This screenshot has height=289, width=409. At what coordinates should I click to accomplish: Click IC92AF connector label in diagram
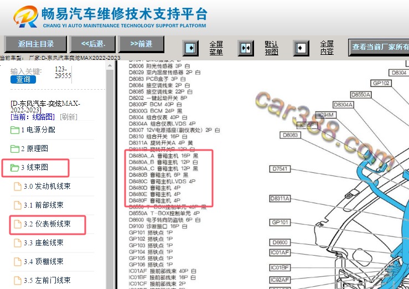(x=280, y=280)
